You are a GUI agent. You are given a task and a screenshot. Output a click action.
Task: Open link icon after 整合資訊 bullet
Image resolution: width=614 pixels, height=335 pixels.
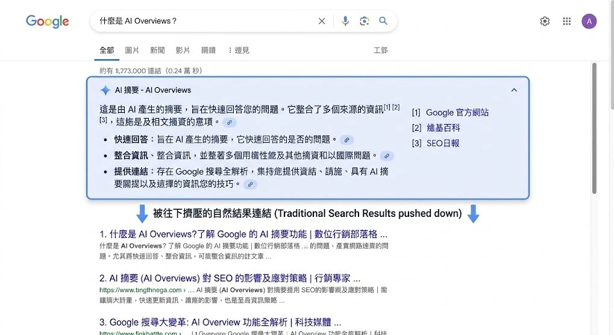click(386, 156)
